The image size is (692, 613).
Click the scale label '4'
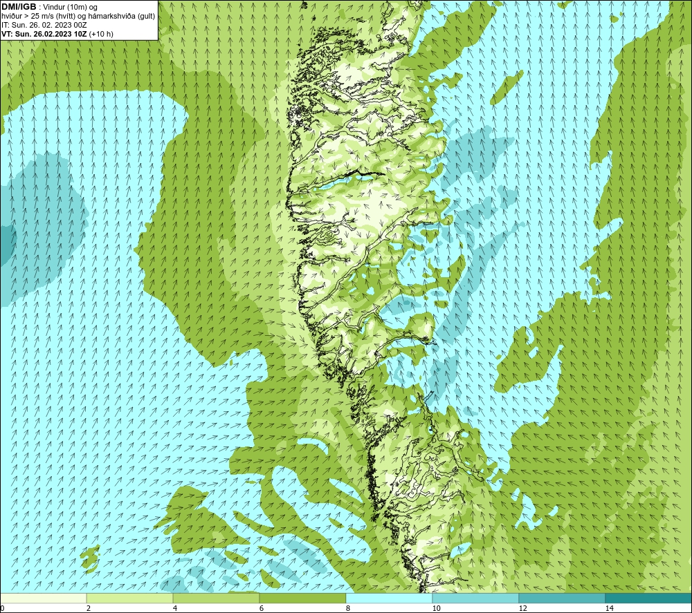[175, 608]
